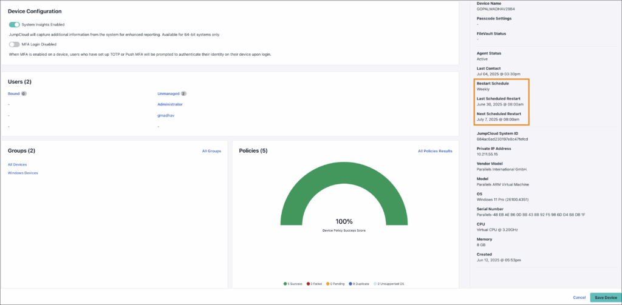Open All Policies Results
The width and height of the screenshot is (622, 305).
(435, 151)
